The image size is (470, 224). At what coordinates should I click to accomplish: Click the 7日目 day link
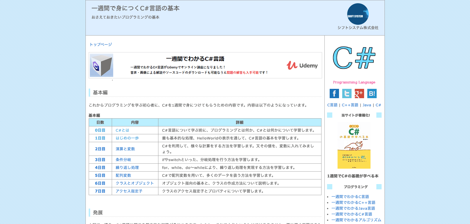tap(100, 191)
